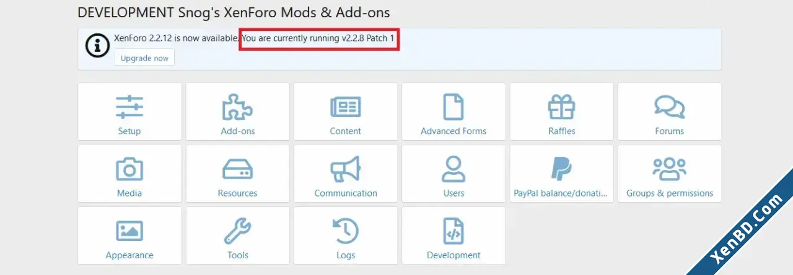Image resolution: width=793 pixels, height=275 pixels.
Task: Click the PayPal logo icon
Action: (561, 169)
